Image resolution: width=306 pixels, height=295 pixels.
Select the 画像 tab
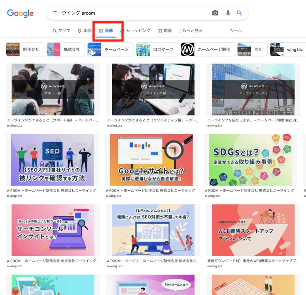(x=106, y=31)
